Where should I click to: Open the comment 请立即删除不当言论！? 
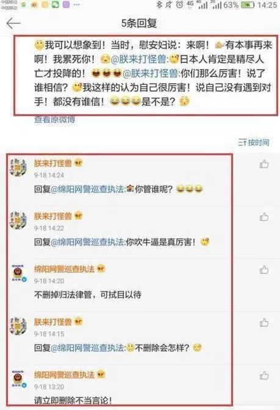click(x=73, y=400)
